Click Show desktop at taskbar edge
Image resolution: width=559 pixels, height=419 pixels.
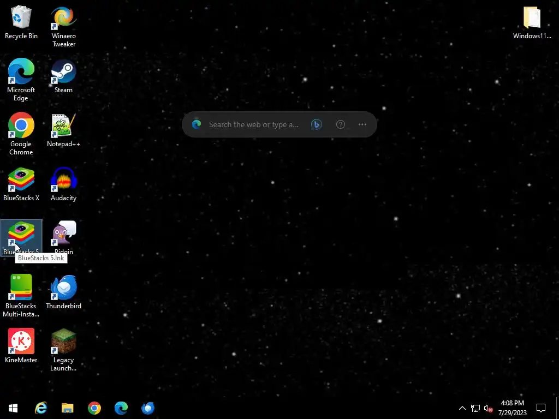(x=557, y=408)
